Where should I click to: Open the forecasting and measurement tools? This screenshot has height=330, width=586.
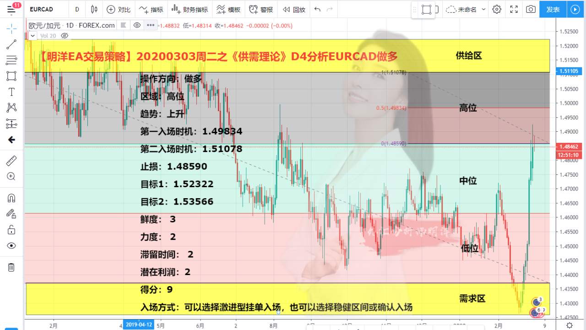tap(11, 124)
